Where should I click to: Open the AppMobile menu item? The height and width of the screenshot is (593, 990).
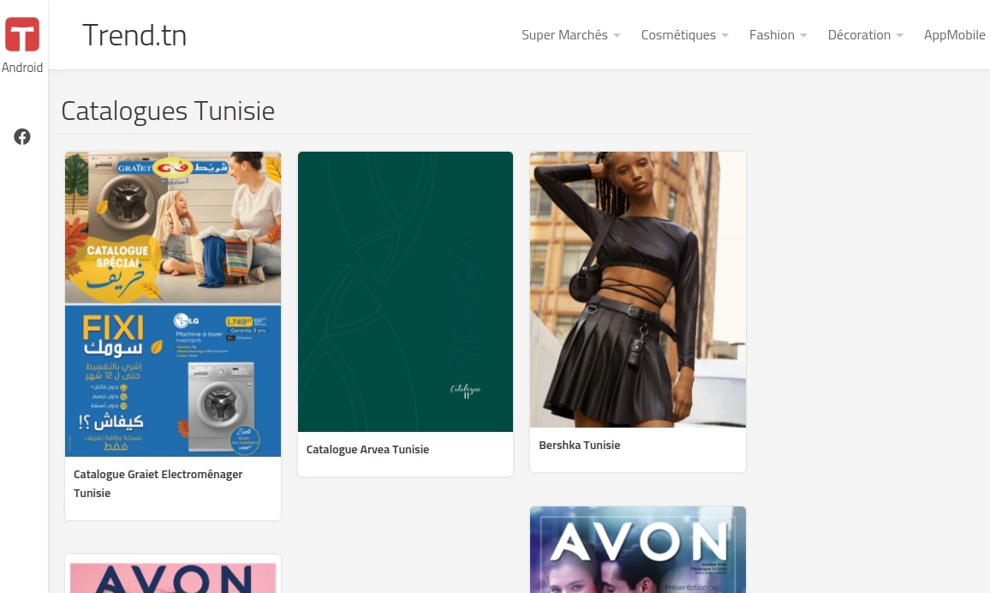[954, 35]
